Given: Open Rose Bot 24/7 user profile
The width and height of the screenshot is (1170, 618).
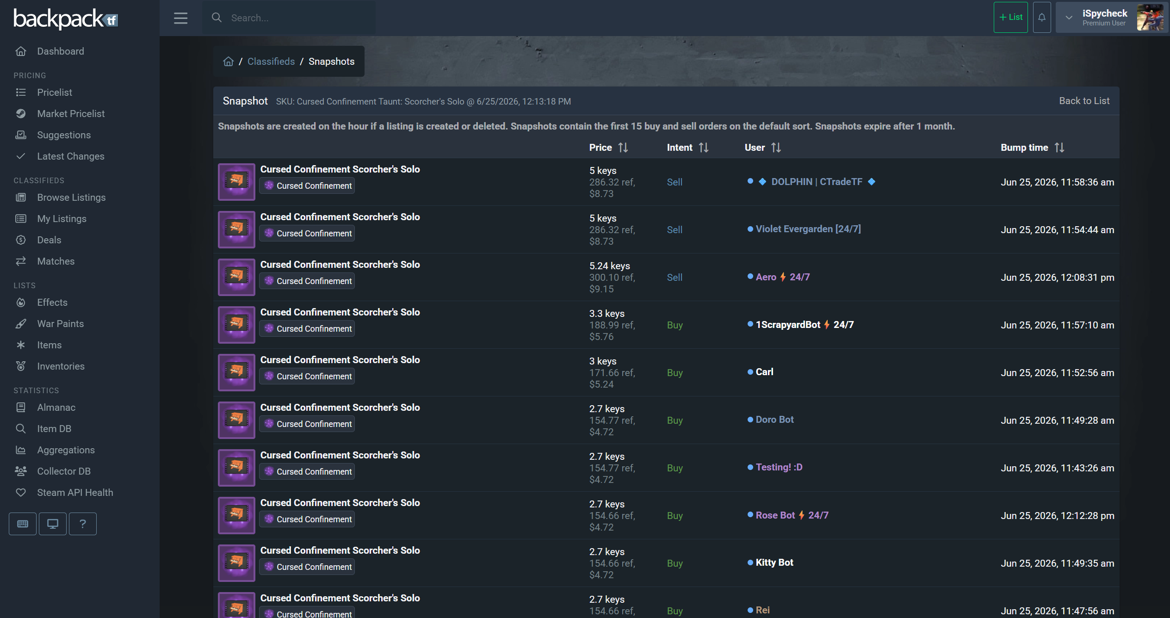Looking at the screenshot, I should tap(792, 515).
